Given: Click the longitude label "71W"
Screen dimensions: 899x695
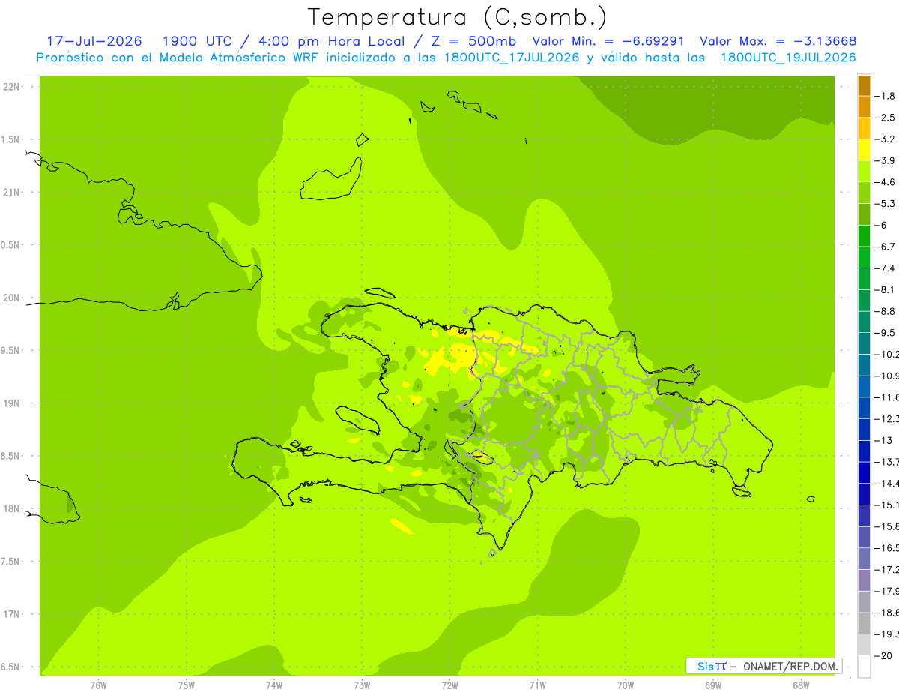Looking at the screenshot, I should [537, 685].
